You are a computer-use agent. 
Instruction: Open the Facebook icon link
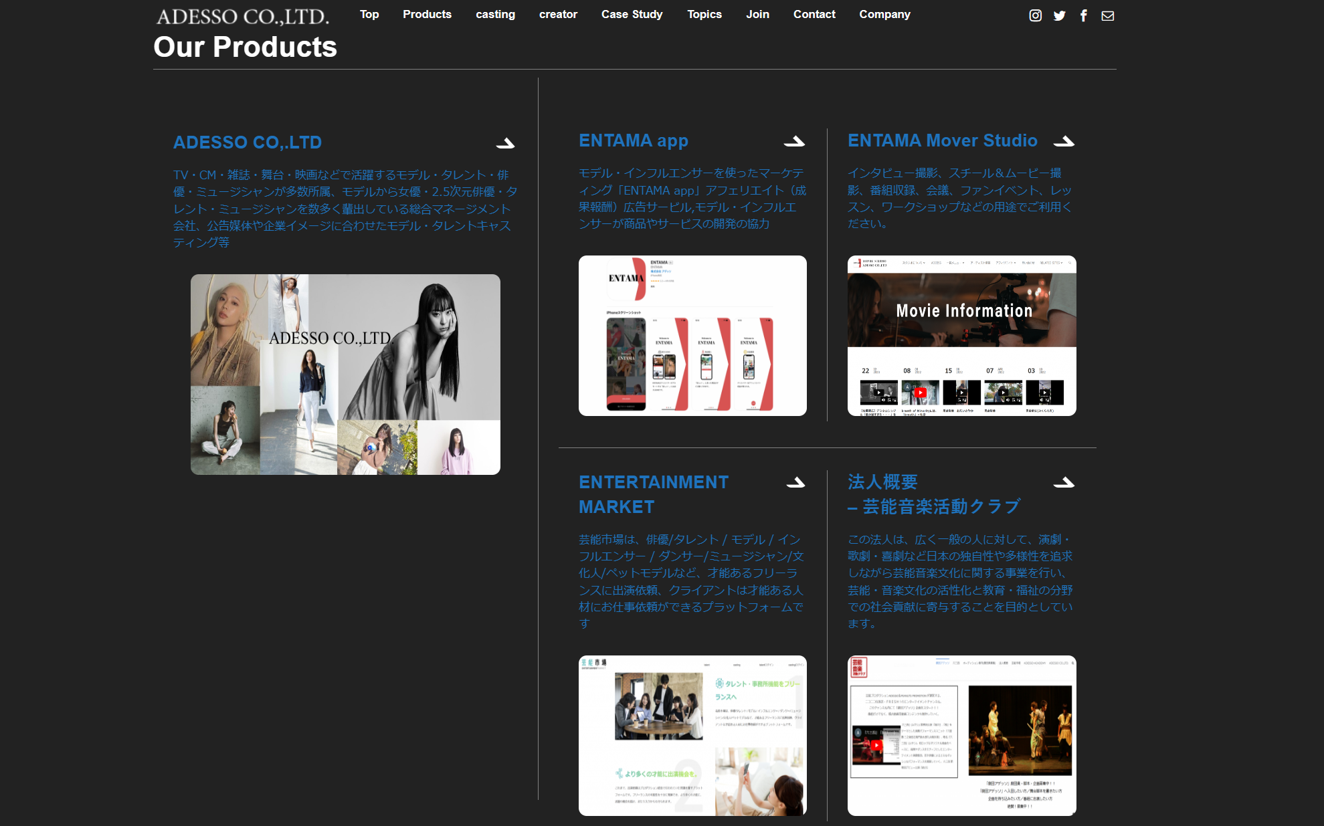click(x=1083, y=15)
